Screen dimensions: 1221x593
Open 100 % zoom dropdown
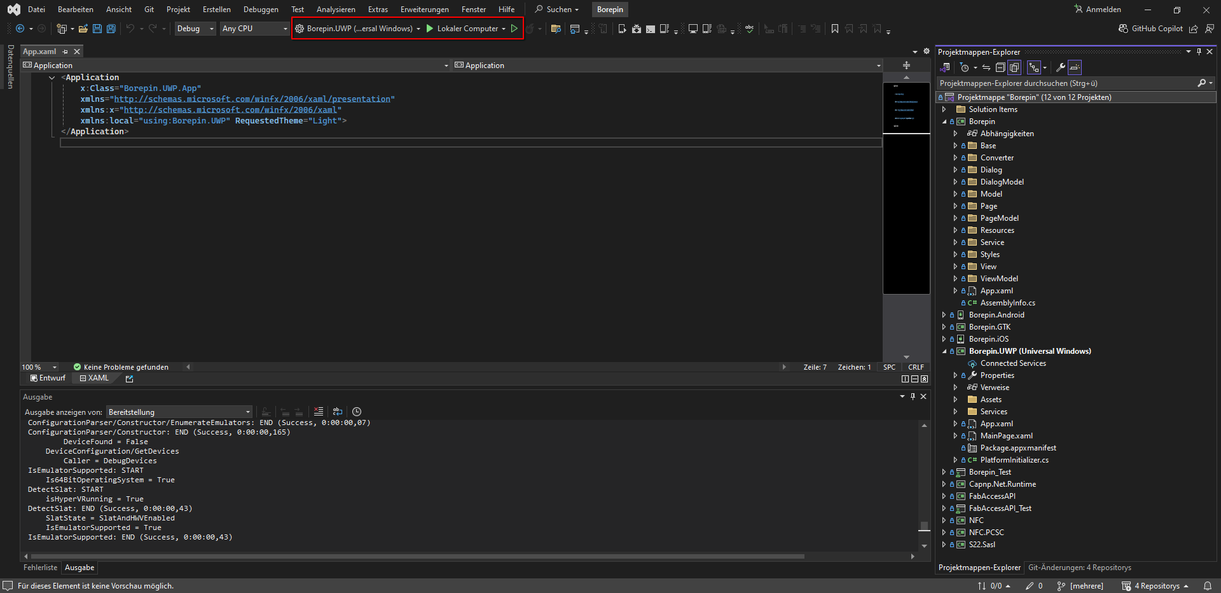pos(39,367)
